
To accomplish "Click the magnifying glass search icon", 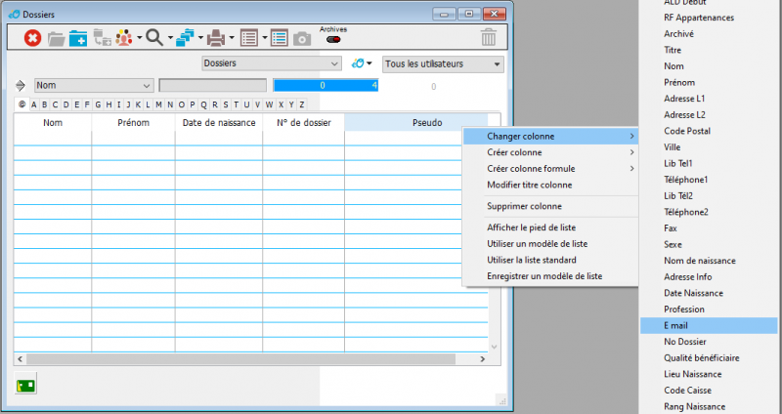I will pos(154,38).
